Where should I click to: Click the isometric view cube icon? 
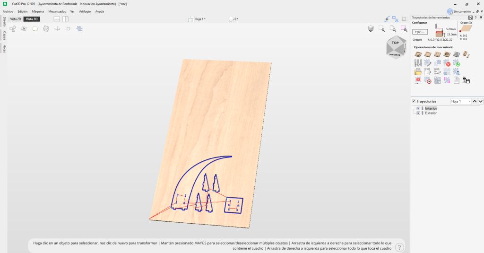pos(371,29)
